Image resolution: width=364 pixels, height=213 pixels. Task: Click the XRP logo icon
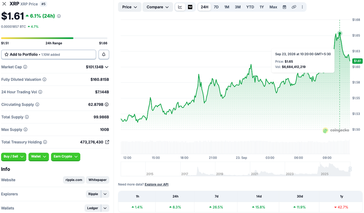point(4,4)
